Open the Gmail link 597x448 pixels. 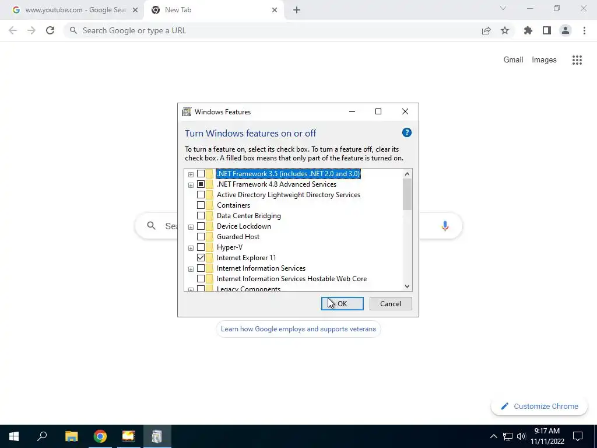pyautogui.click(x=513, y=60)
